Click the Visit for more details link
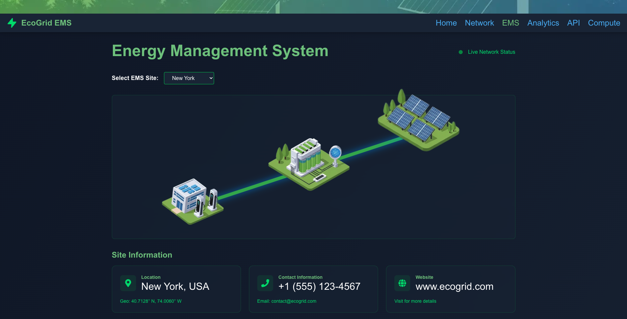Viewport: 627px width, 319px height. click(x=415, y=301)
